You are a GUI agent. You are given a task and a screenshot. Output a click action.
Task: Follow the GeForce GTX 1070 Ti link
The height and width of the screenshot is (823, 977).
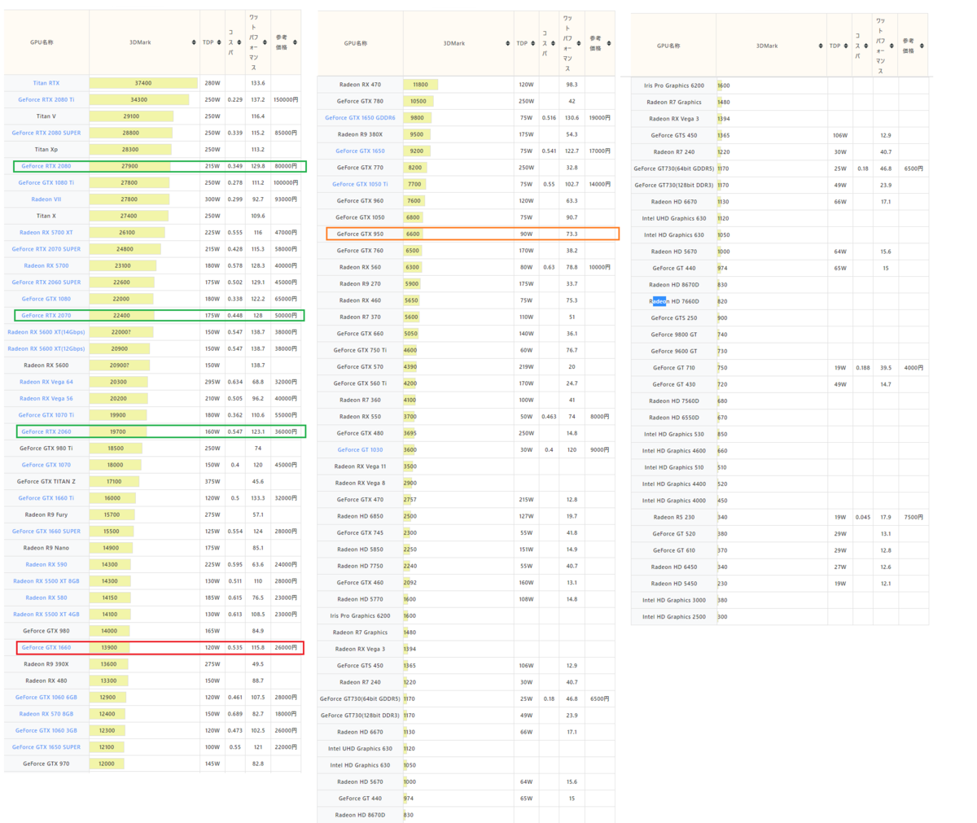coord(46,415)
